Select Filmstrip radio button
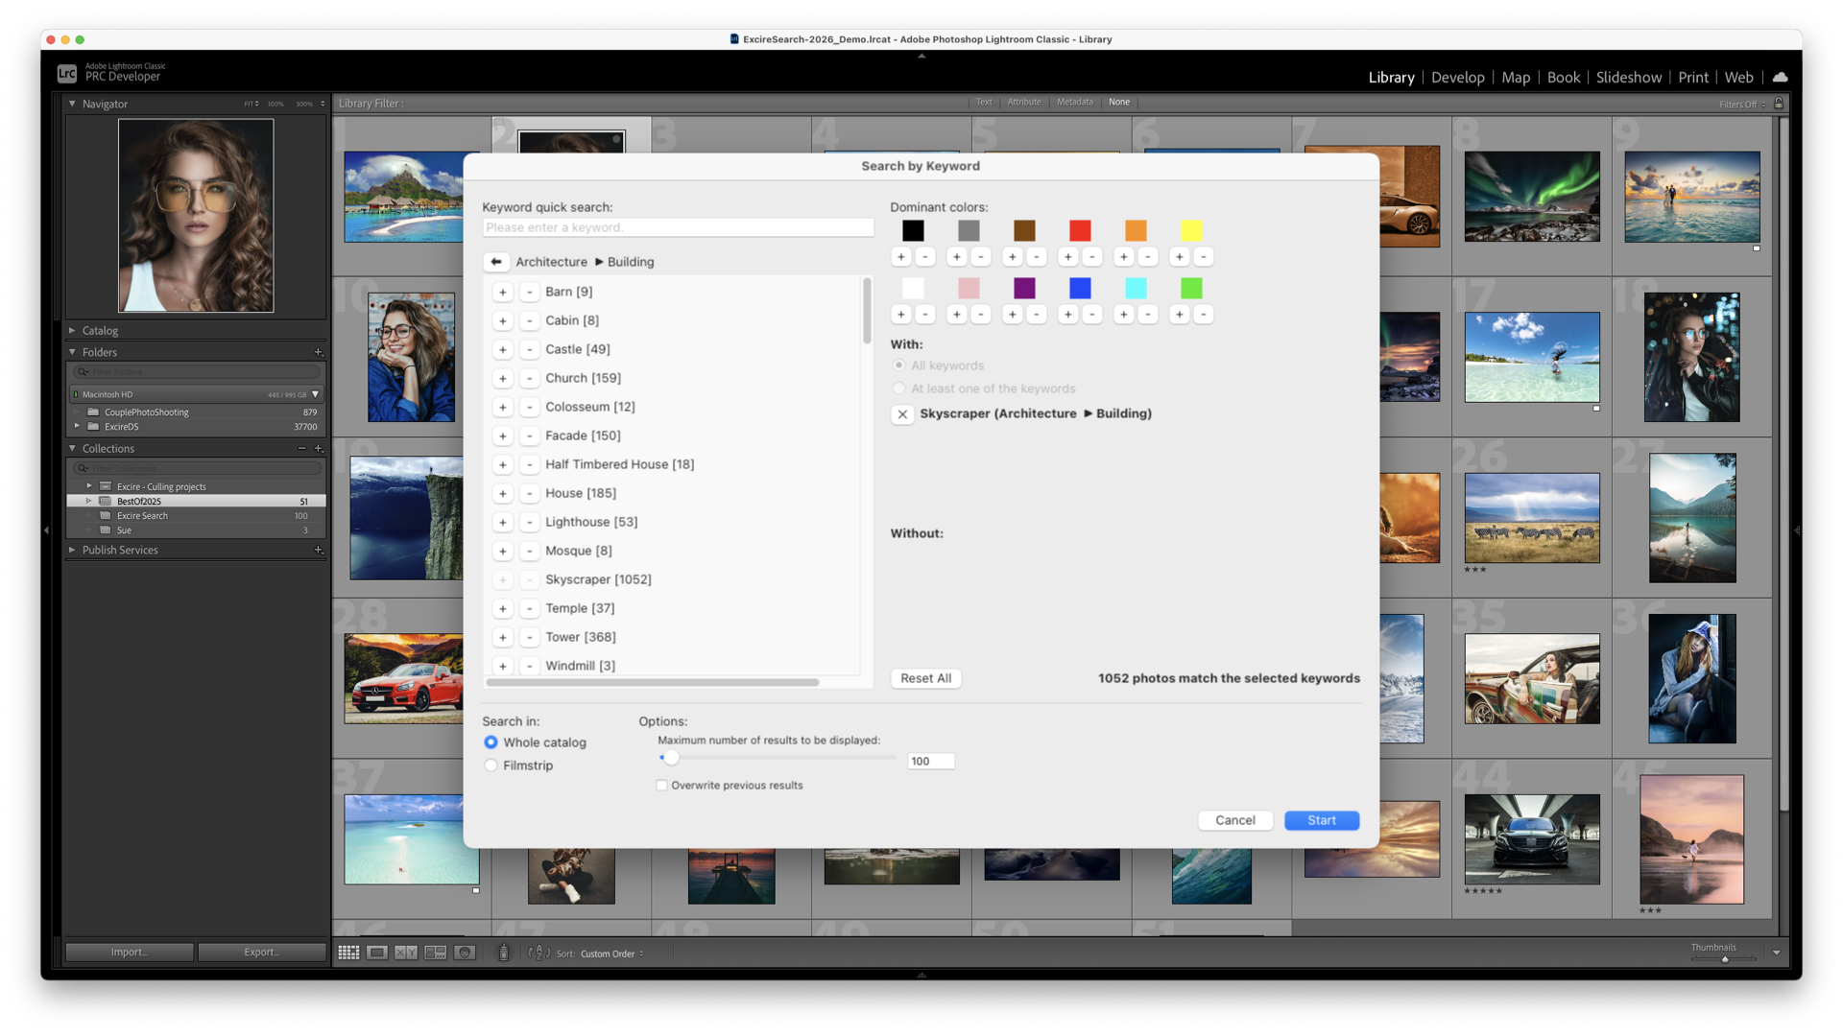Viewport: 1843px width, 1036px height. pos(491,765)
